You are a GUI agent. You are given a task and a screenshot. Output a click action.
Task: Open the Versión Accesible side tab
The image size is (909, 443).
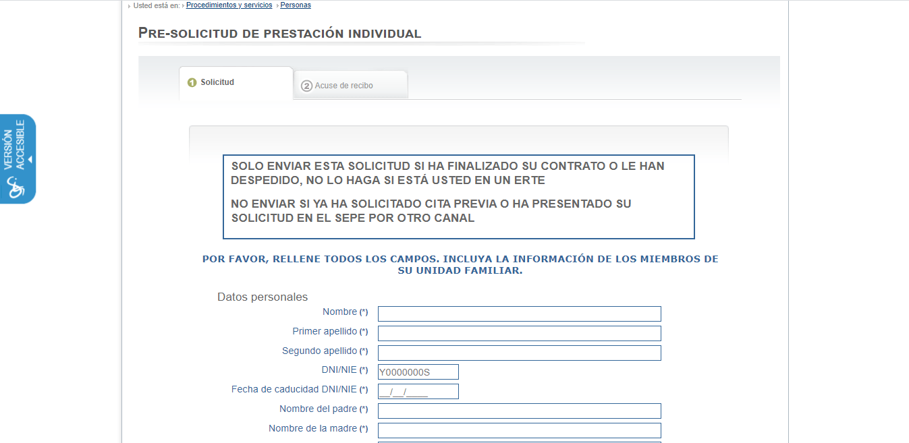click(18, 158)
